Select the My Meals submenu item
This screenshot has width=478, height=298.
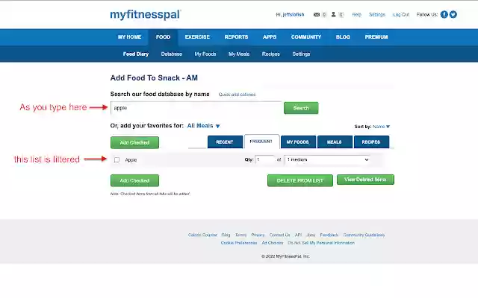[239, 54]
